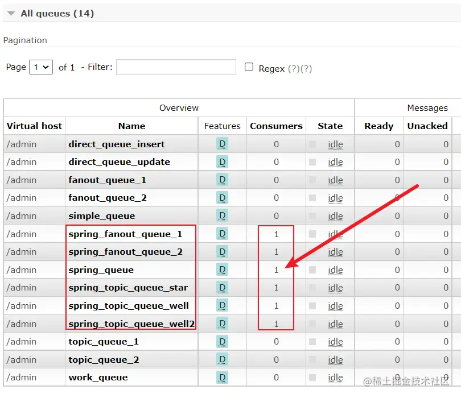The image size is (461, 398).
Task: Click durable D badge for topic_queue_1
Action: 222,342
